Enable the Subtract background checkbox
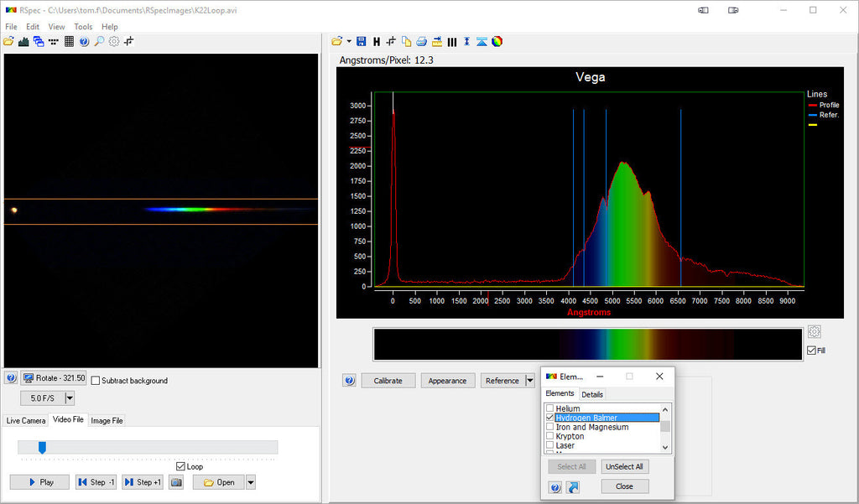The width and height of the screenshot is (859, 504). tap(96, 379)
